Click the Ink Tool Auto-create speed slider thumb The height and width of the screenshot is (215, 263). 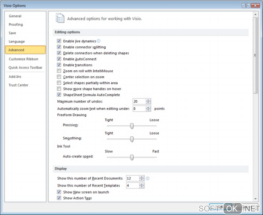pyautogui.click(x=132, y=157)
